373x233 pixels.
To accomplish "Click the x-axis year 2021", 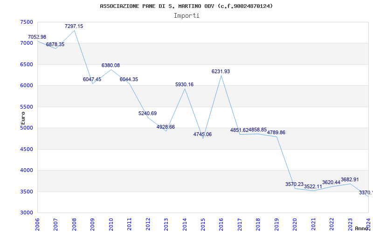I will (x=313, y=224).
